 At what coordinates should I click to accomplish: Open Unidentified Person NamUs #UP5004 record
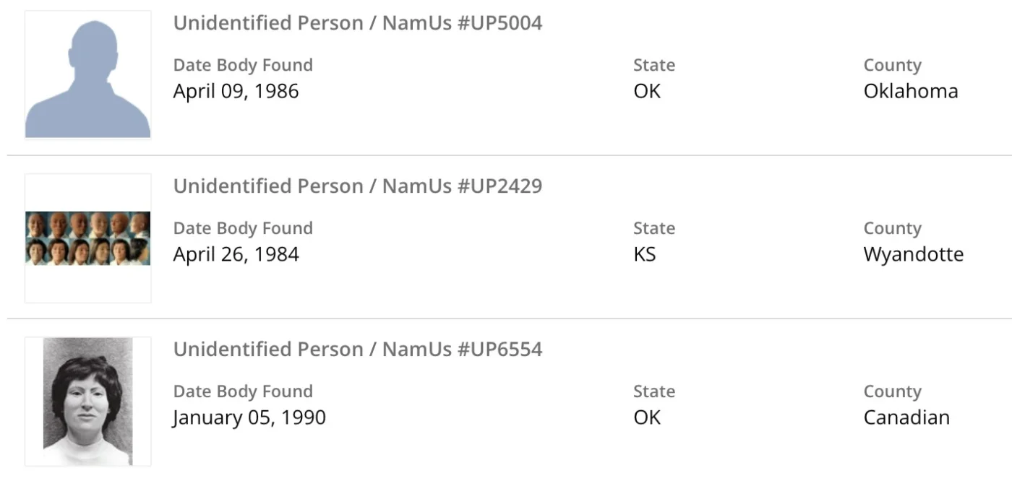coord(357,23)
